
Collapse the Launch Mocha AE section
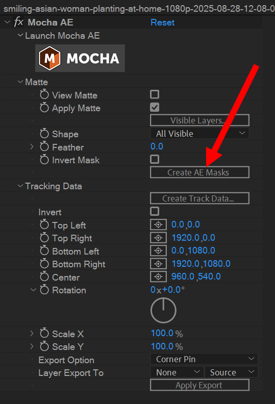coord(20,35)
